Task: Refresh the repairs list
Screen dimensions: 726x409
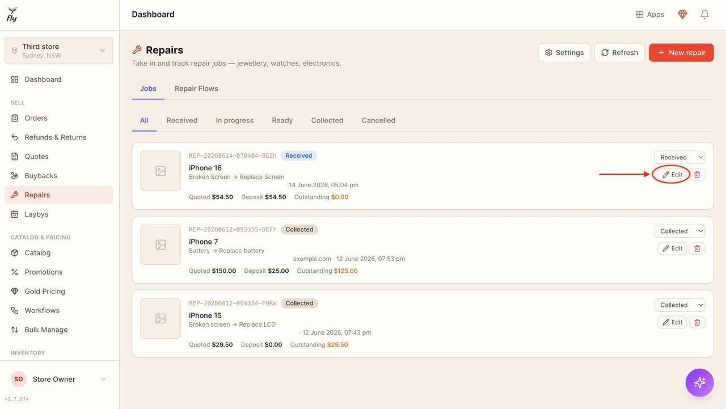Action: pos(619,52)
